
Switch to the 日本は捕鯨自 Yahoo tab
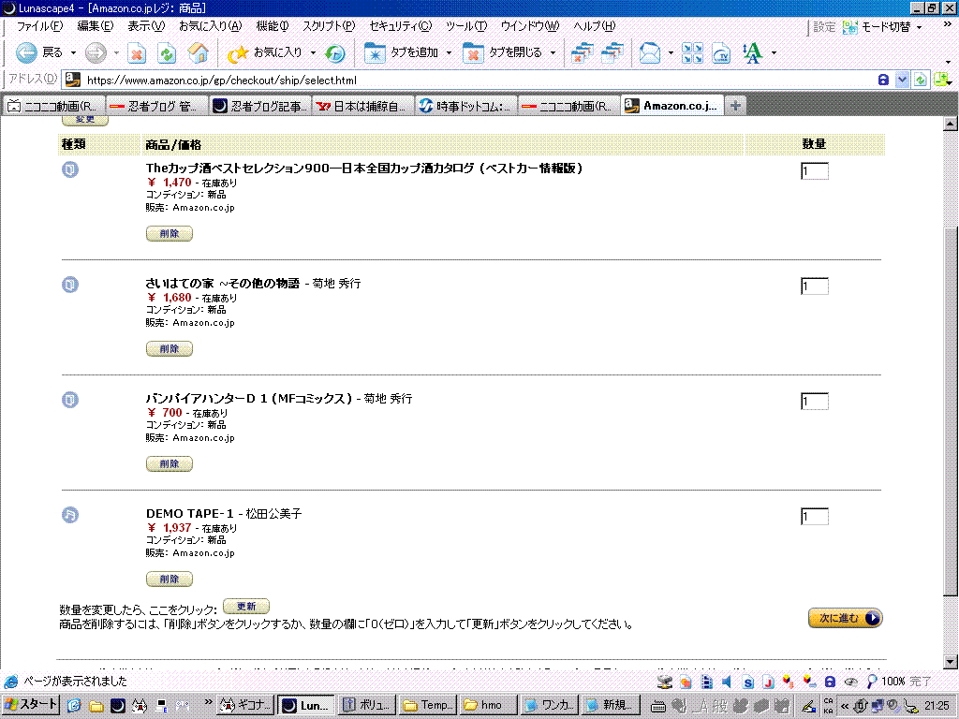coord(364,107)
